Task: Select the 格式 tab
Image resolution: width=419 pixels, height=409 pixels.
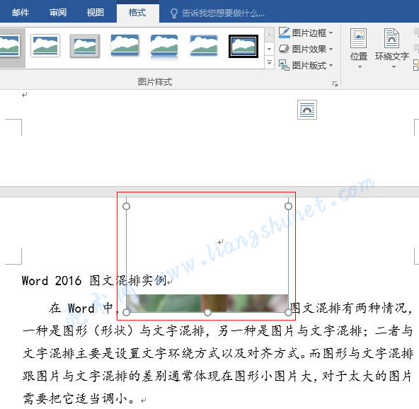Action: click(x=137, y=12)
